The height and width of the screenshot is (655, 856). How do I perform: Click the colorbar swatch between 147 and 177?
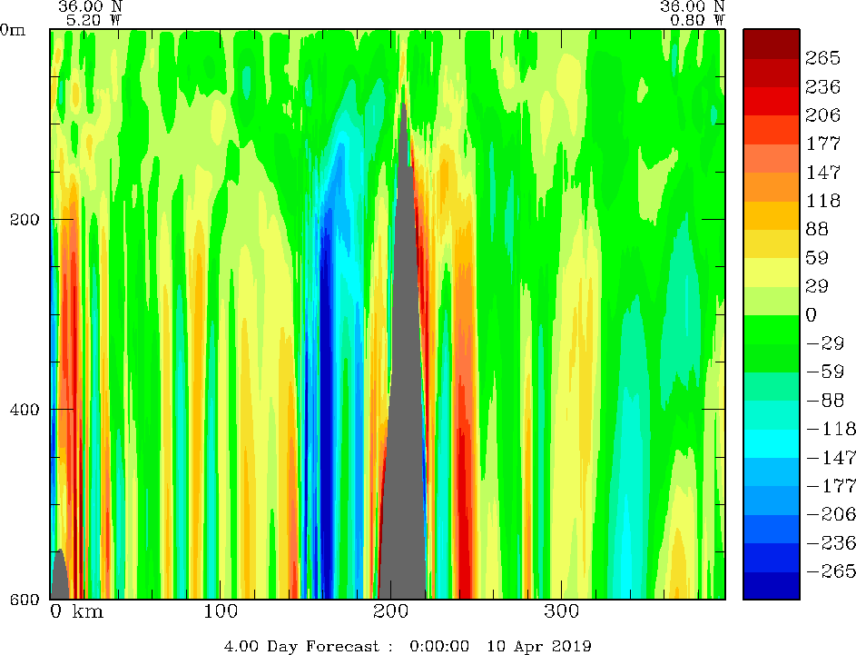pyautogui.click(x=772, y=158)
